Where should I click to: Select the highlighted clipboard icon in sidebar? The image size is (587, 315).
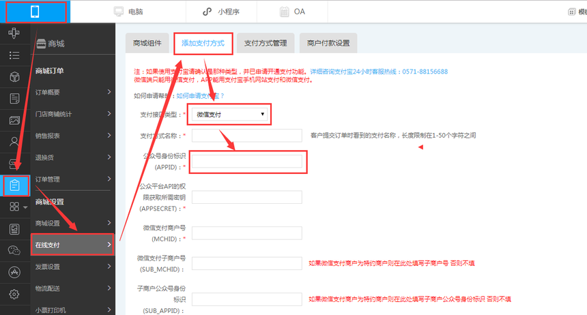click(15, 185)
